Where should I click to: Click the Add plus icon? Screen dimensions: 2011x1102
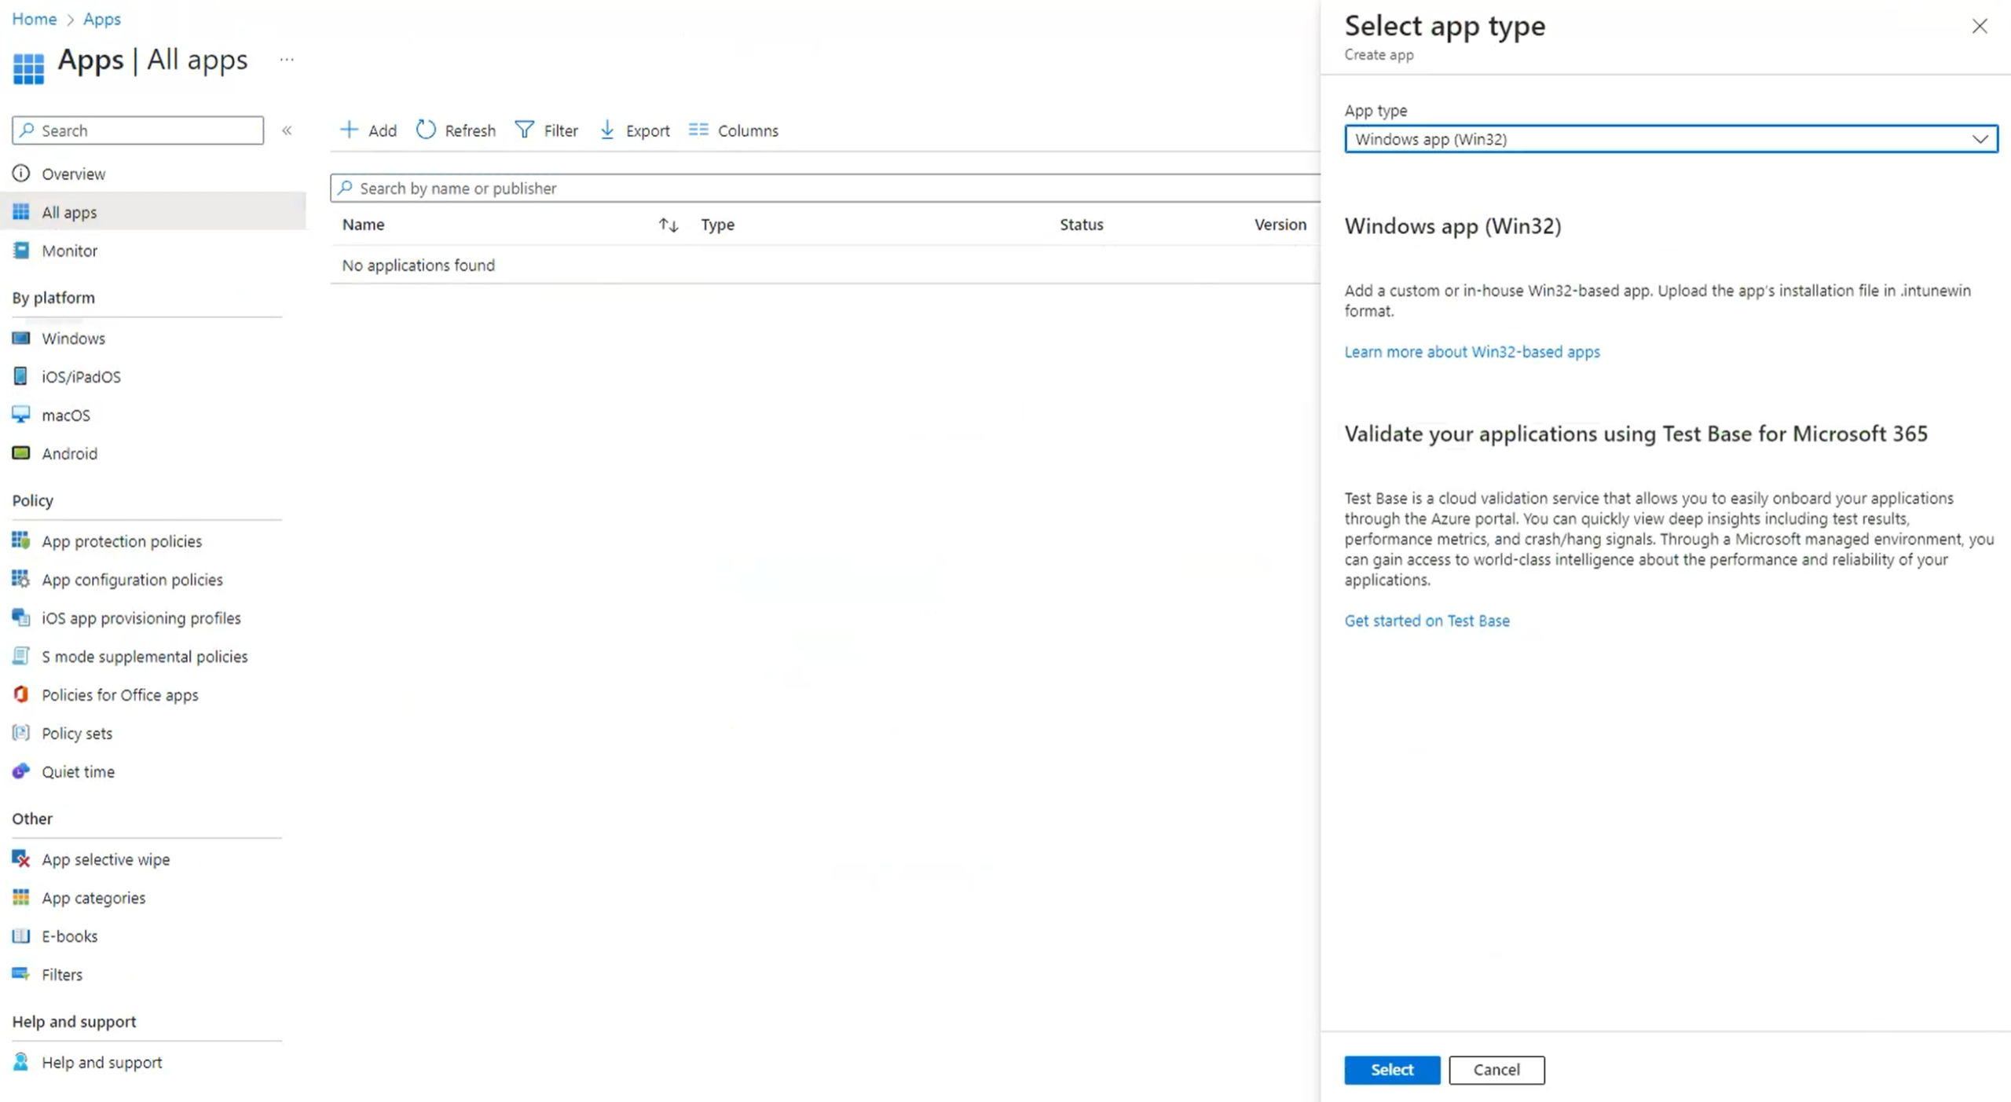click(x=349, y=130)
